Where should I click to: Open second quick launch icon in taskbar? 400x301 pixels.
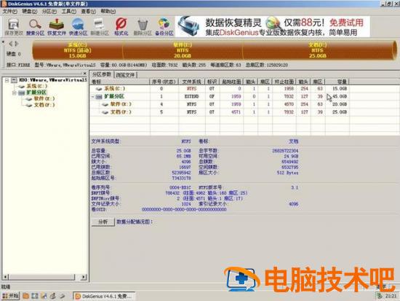pyautogui.click(x=35, y=296)
